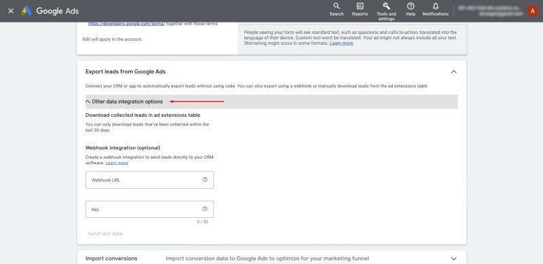Click into the Webhook URL input field
The width and height of the screenshot is (543, 264).
point(149,180)
